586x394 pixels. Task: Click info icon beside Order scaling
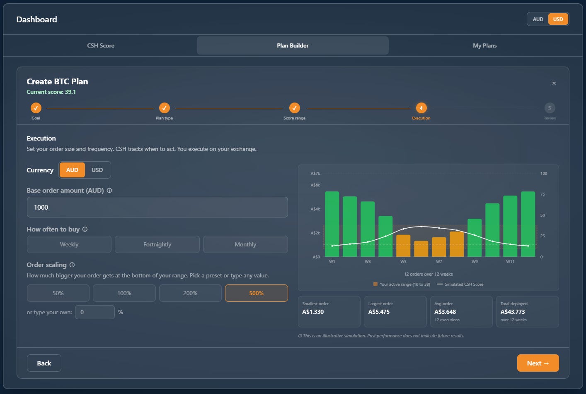pos(72,265)
